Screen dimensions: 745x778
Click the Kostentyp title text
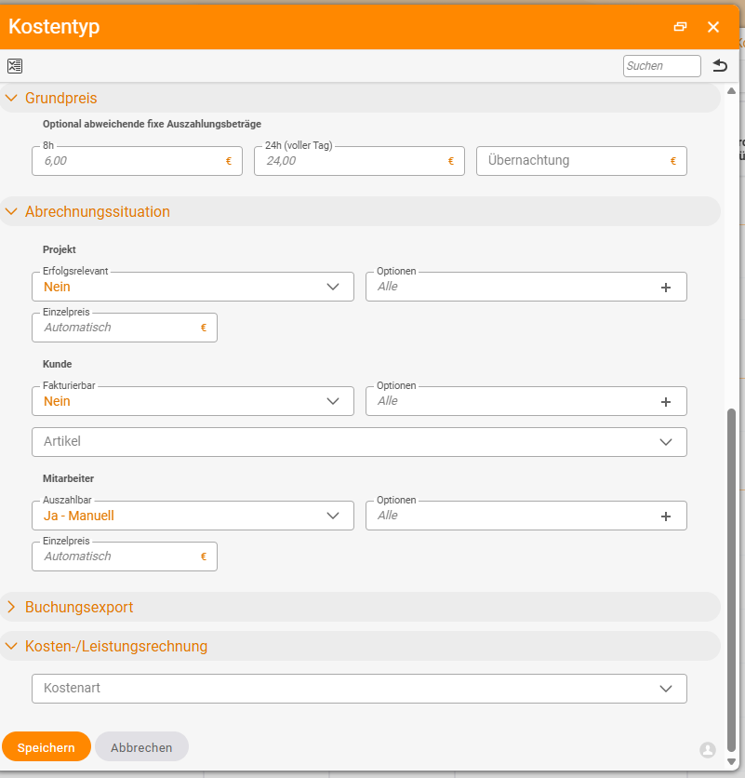point(54,27)
